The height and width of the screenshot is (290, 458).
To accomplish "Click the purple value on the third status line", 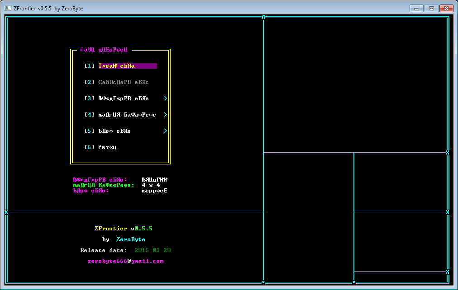I will [x=154, y=190].
